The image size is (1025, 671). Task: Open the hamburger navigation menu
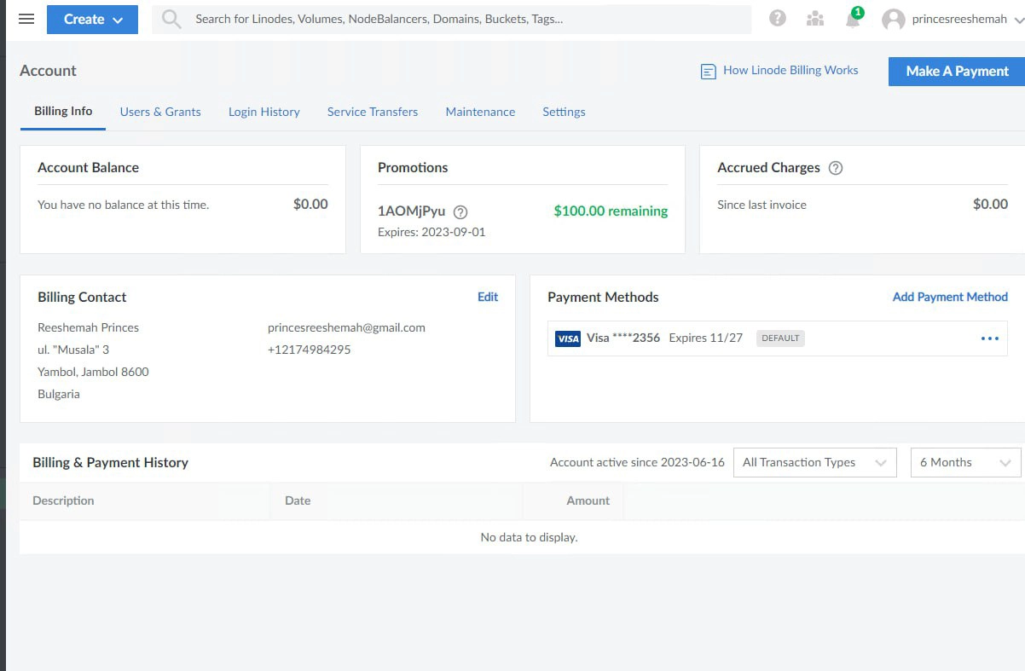(x=26, y=19)
